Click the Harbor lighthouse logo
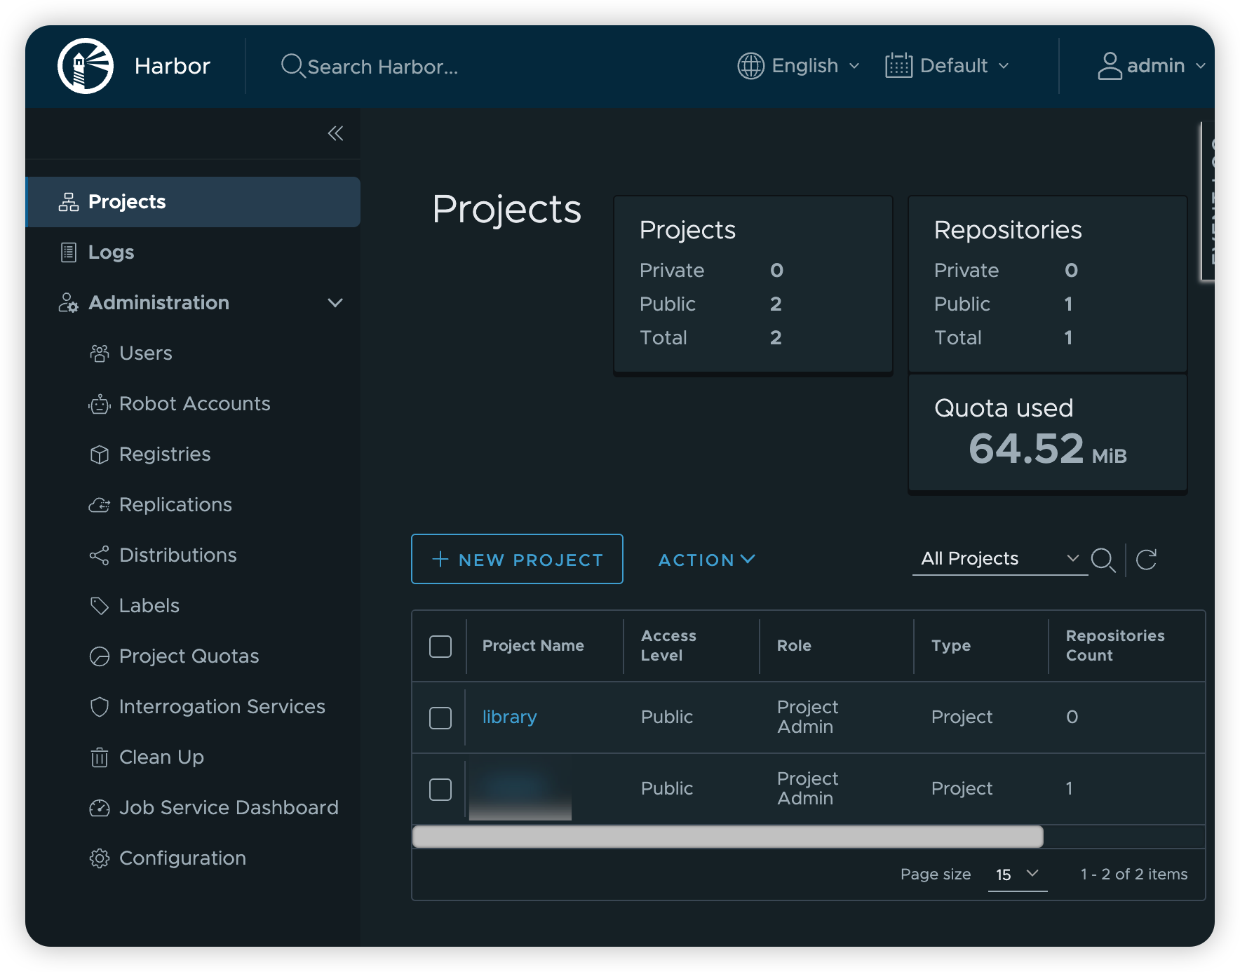Screen dimensions: 1240x972 [86, 66]
